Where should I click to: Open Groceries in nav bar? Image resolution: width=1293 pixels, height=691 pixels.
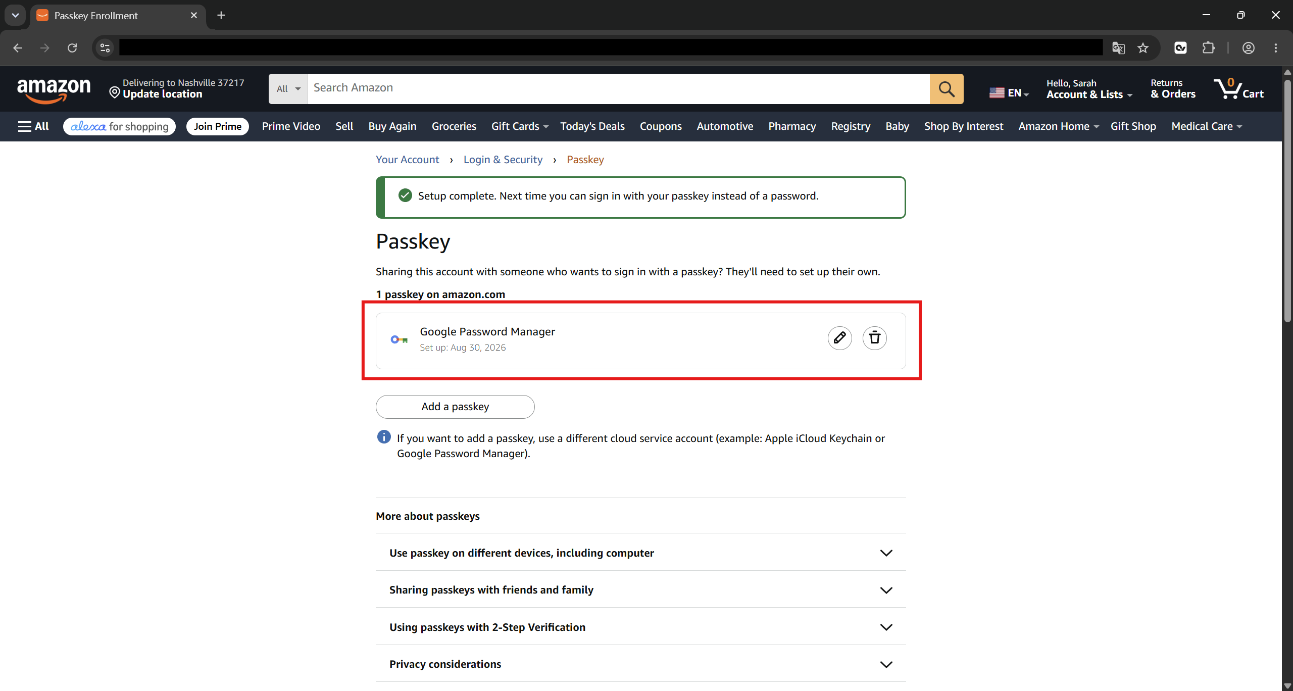pos(454,126)
